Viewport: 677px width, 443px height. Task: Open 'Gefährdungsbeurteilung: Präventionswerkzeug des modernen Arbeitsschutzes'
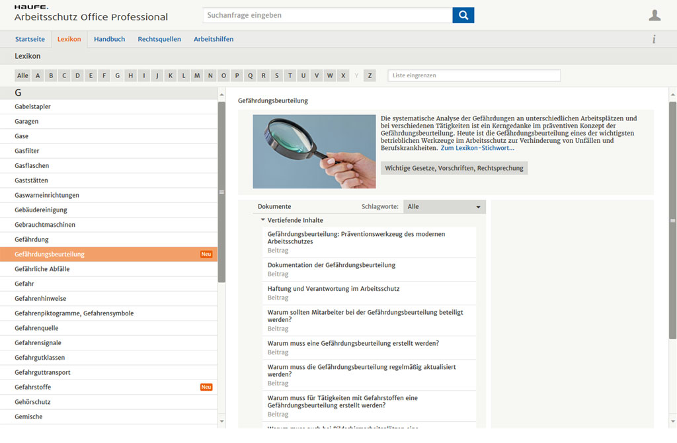[x=369, y=242]
